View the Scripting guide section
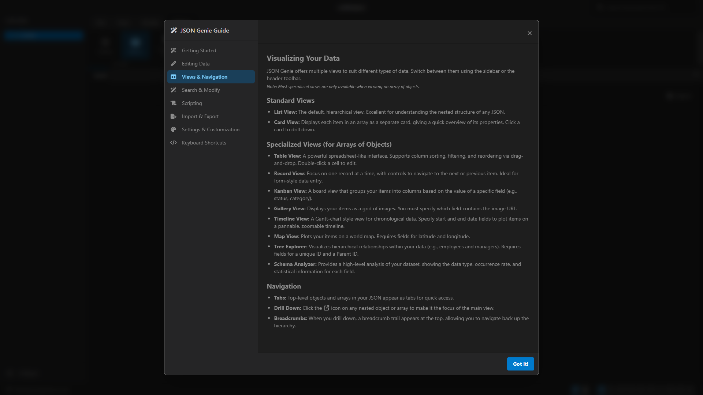The width and height of the screenshot is (703, 395). 191,103
